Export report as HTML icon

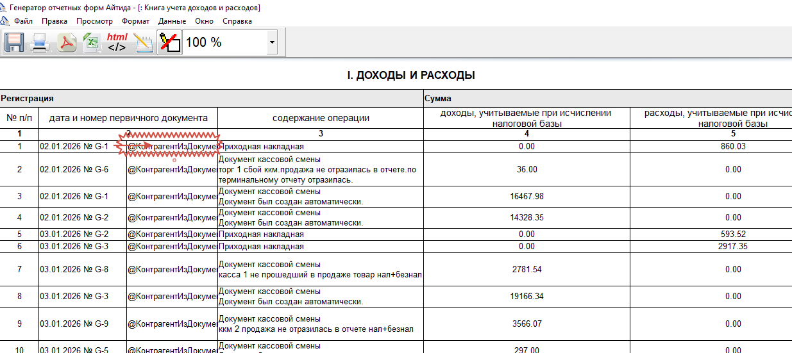pos(117,43)
